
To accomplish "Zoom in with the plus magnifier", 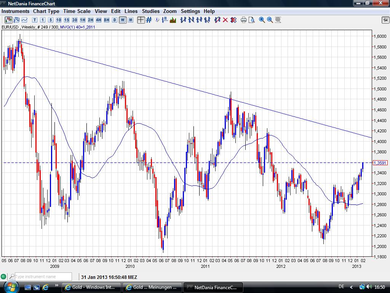I will click(x=262, y=20).
